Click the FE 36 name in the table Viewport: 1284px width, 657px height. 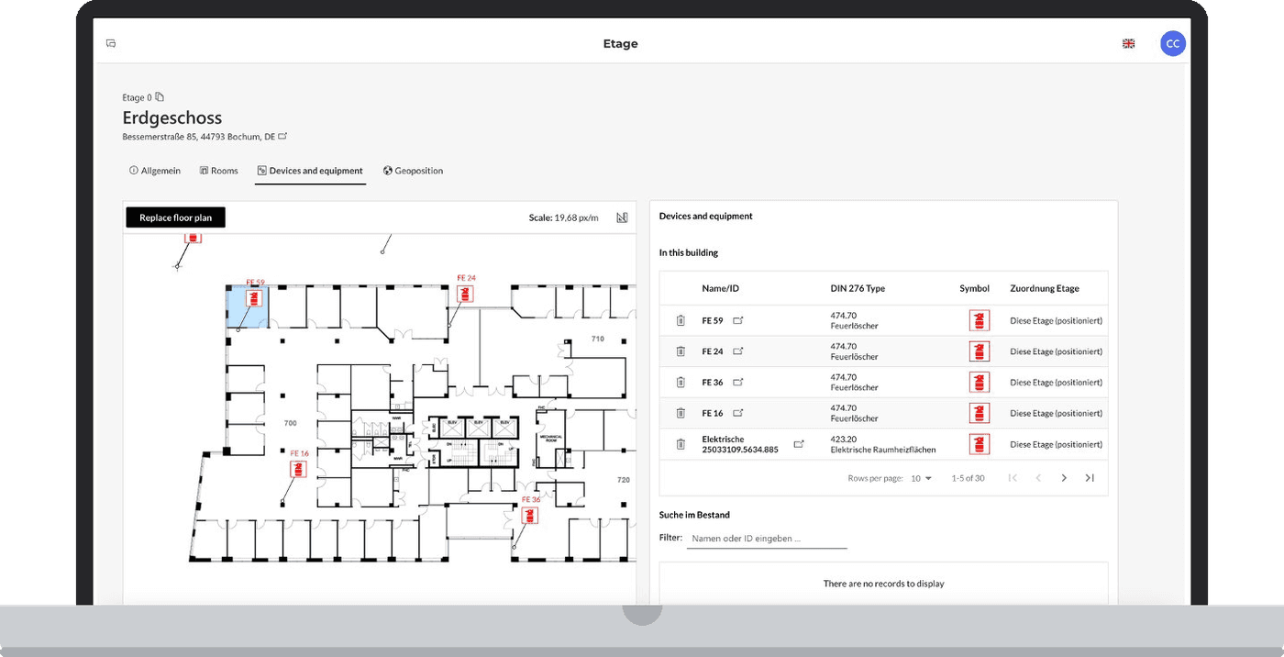click(713, 383)
